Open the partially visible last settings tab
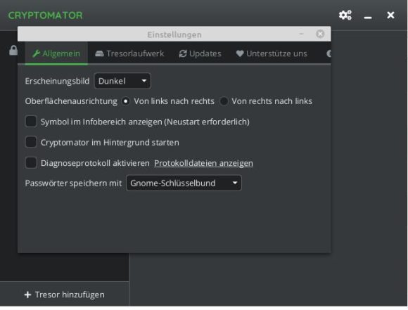408x310 pixels. [329, 53]
